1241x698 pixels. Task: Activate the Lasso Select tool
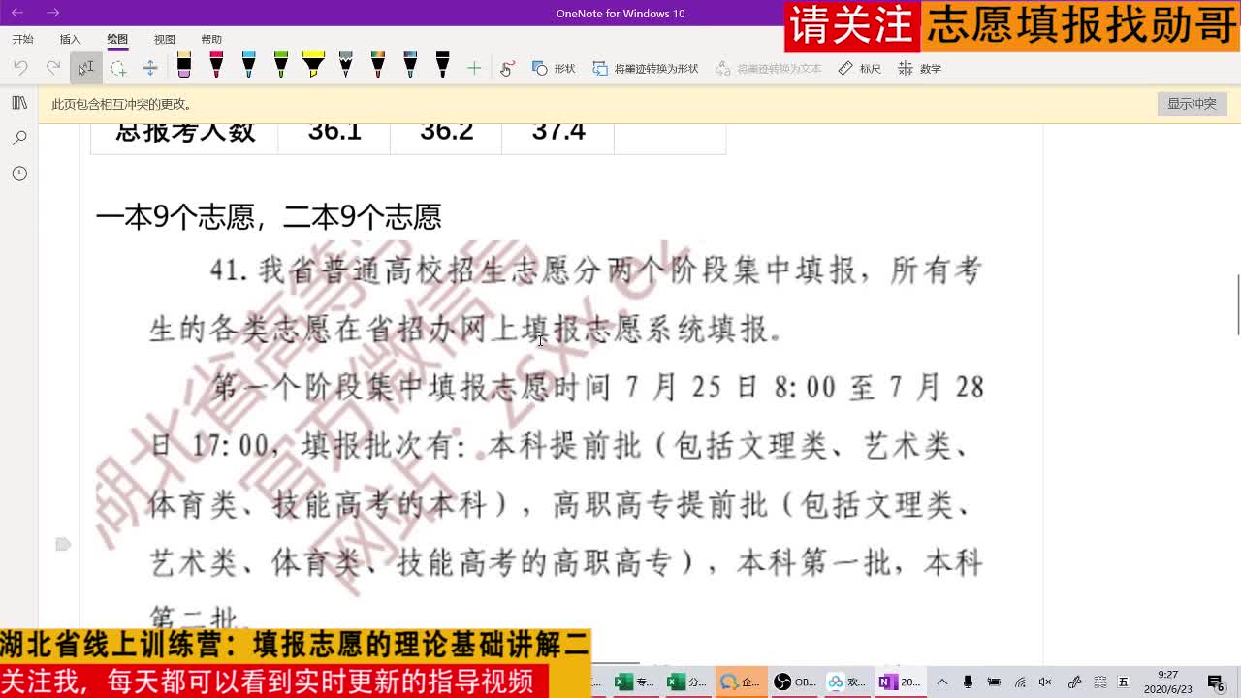point(118,68)
